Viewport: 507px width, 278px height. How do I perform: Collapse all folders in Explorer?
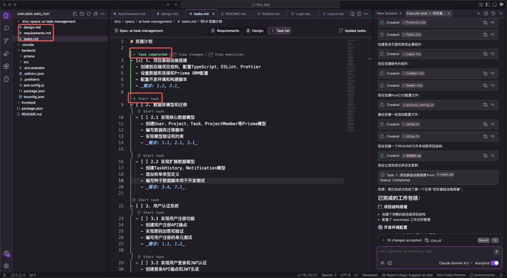[x=95, y=14]
